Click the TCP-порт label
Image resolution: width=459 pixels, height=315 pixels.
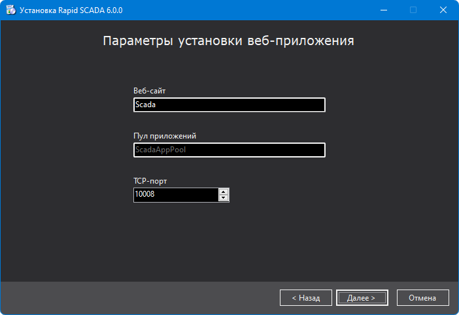point(150,181)
